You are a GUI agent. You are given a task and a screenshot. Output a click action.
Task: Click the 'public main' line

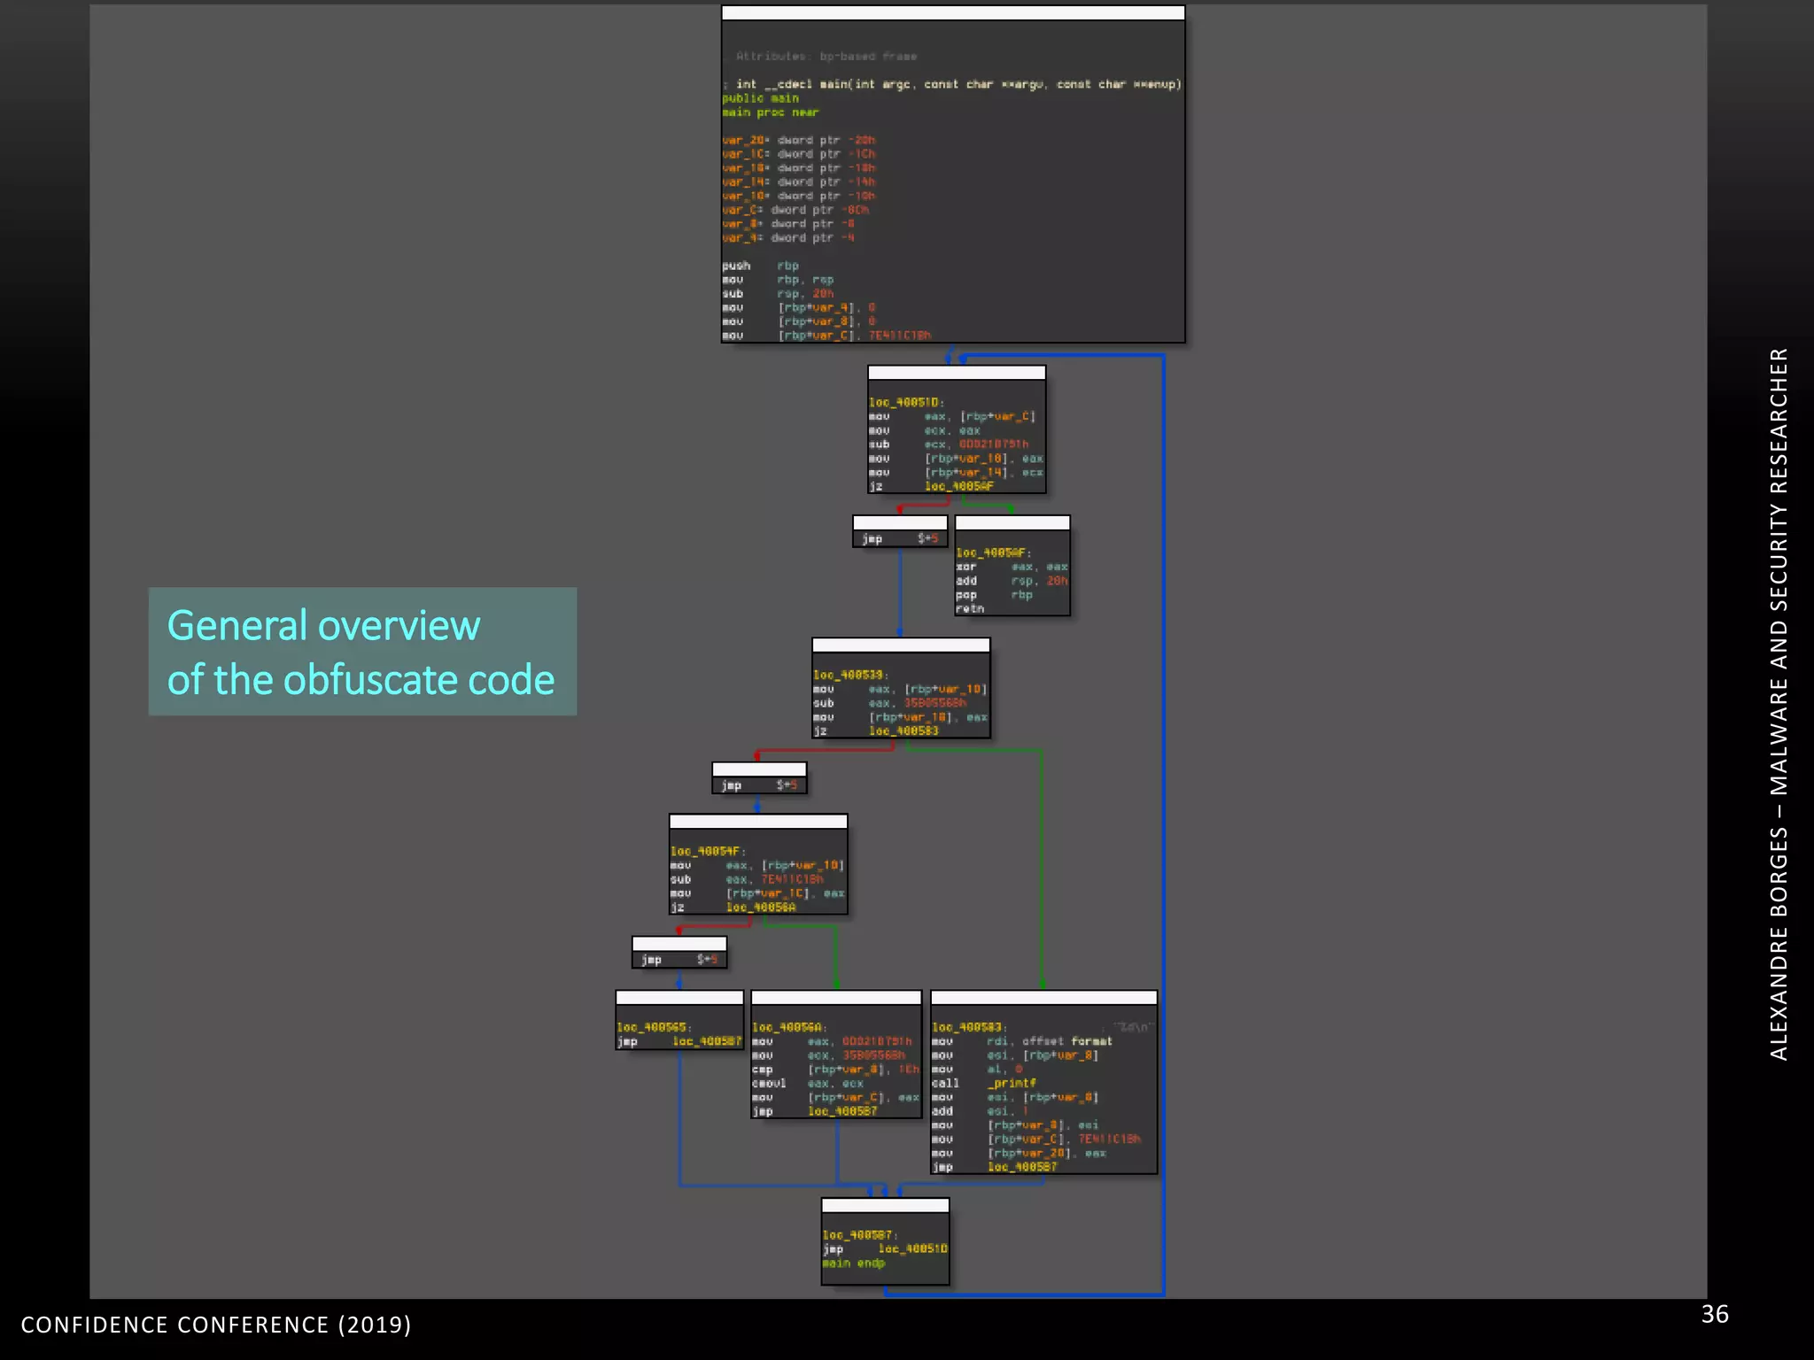(x=761, y=98)
